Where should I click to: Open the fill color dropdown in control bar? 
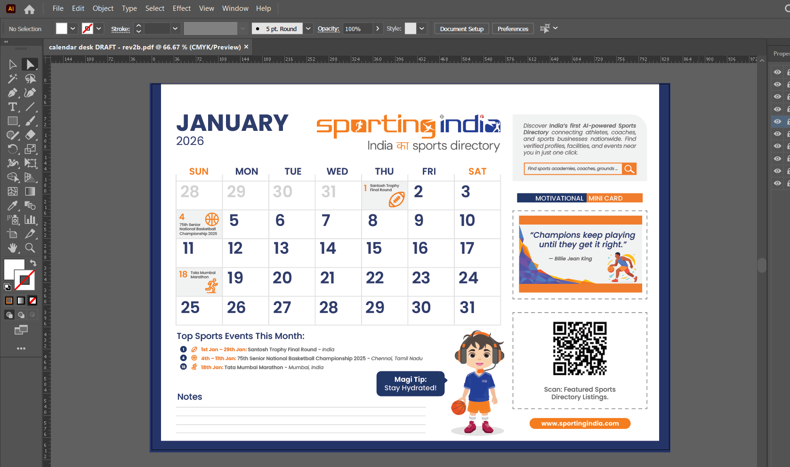pos(73,29)
